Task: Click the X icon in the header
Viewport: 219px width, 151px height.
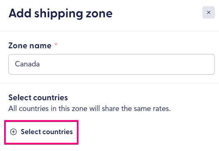Action: click(209, 12)
